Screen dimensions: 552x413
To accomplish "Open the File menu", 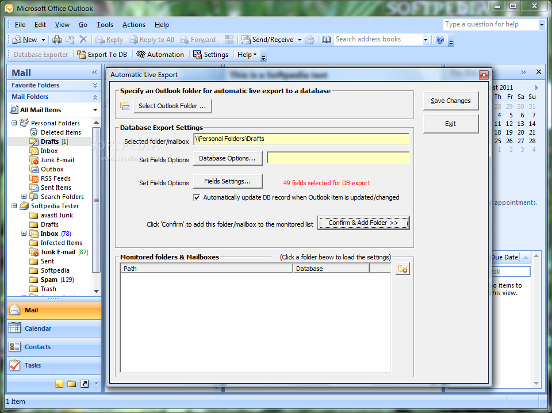I will (x=20, y=25).
